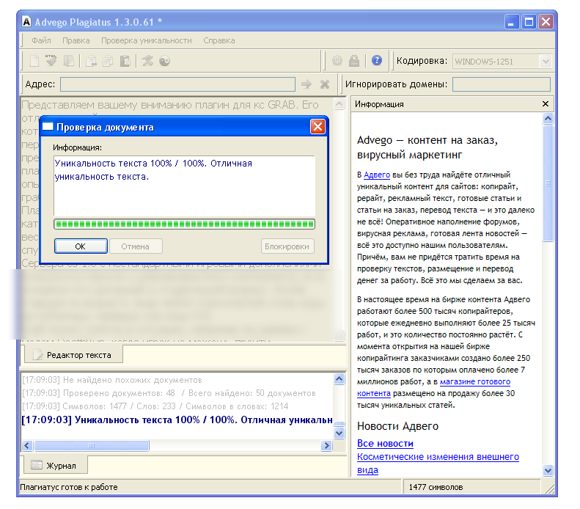580x509 pixels.
Task: Close the Информация side panel
Action: (x=546, y=104)
